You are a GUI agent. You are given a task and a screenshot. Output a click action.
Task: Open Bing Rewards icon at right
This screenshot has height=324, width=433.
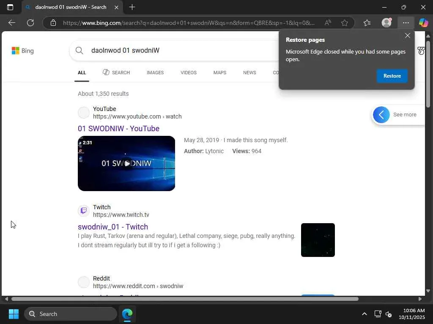tap(421, 51)
